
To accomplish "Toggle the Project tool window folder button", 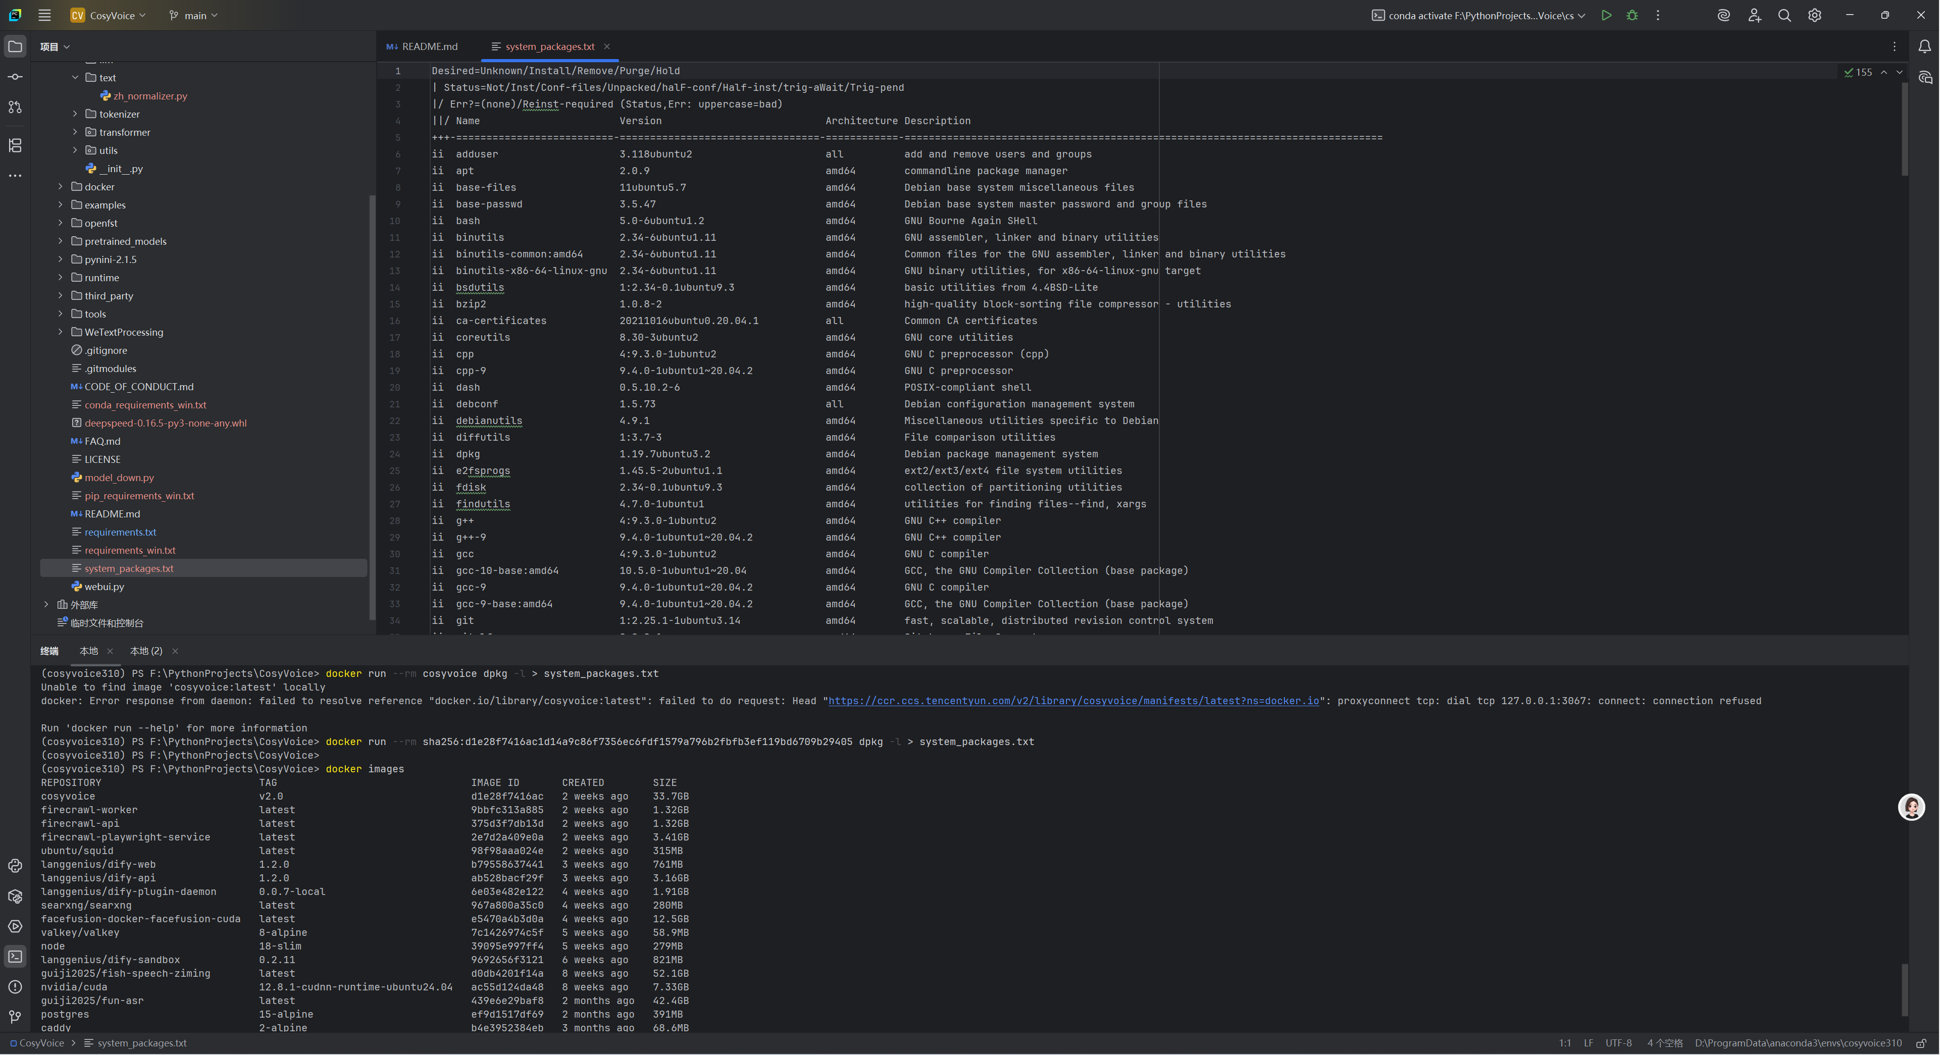I will [15, 46].
